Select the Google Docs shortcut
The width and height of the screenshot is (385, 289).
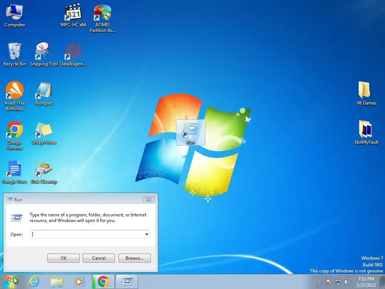coord(15,172)
